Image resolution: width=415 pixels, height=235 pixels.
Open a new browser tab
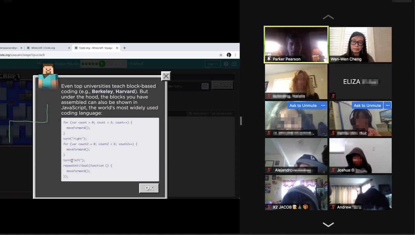[124, 48]
